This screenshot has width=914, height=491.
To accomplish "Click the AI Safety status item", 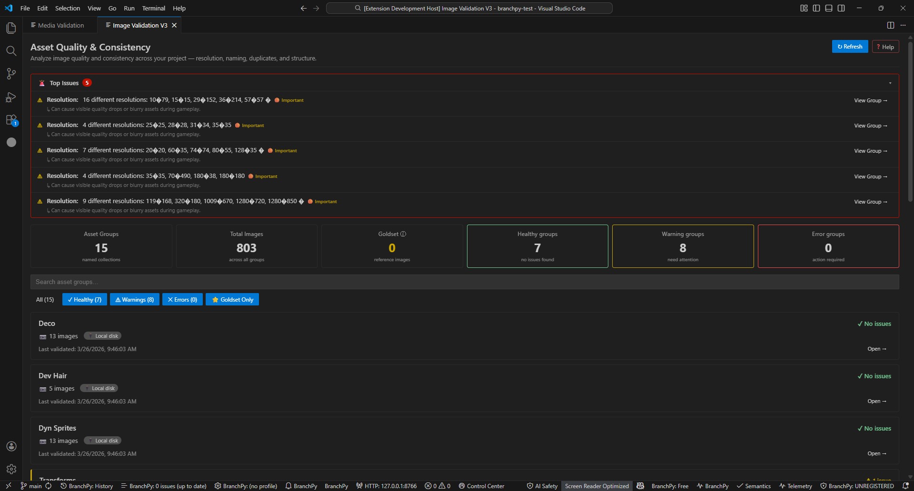I will click(x=542, y=486).
